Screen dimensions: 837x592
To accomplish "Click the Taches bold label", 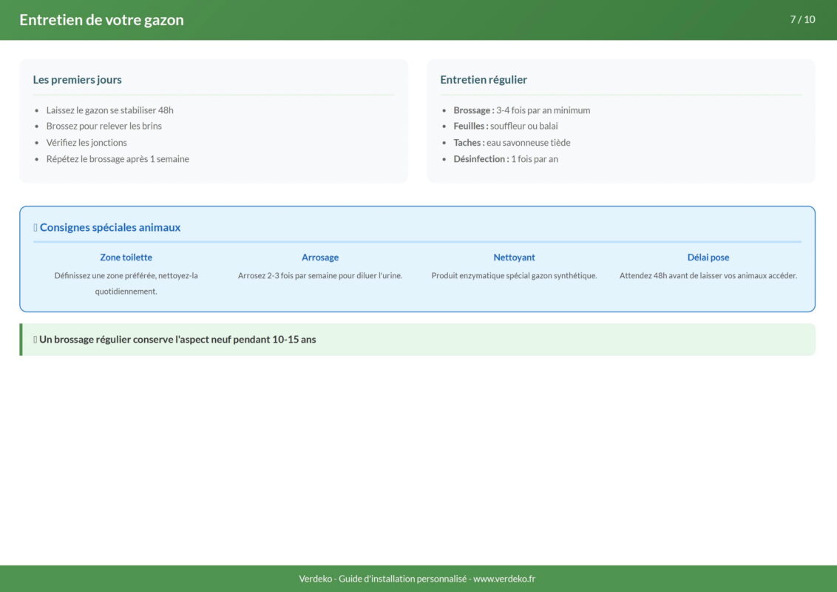I will [469, 143].
